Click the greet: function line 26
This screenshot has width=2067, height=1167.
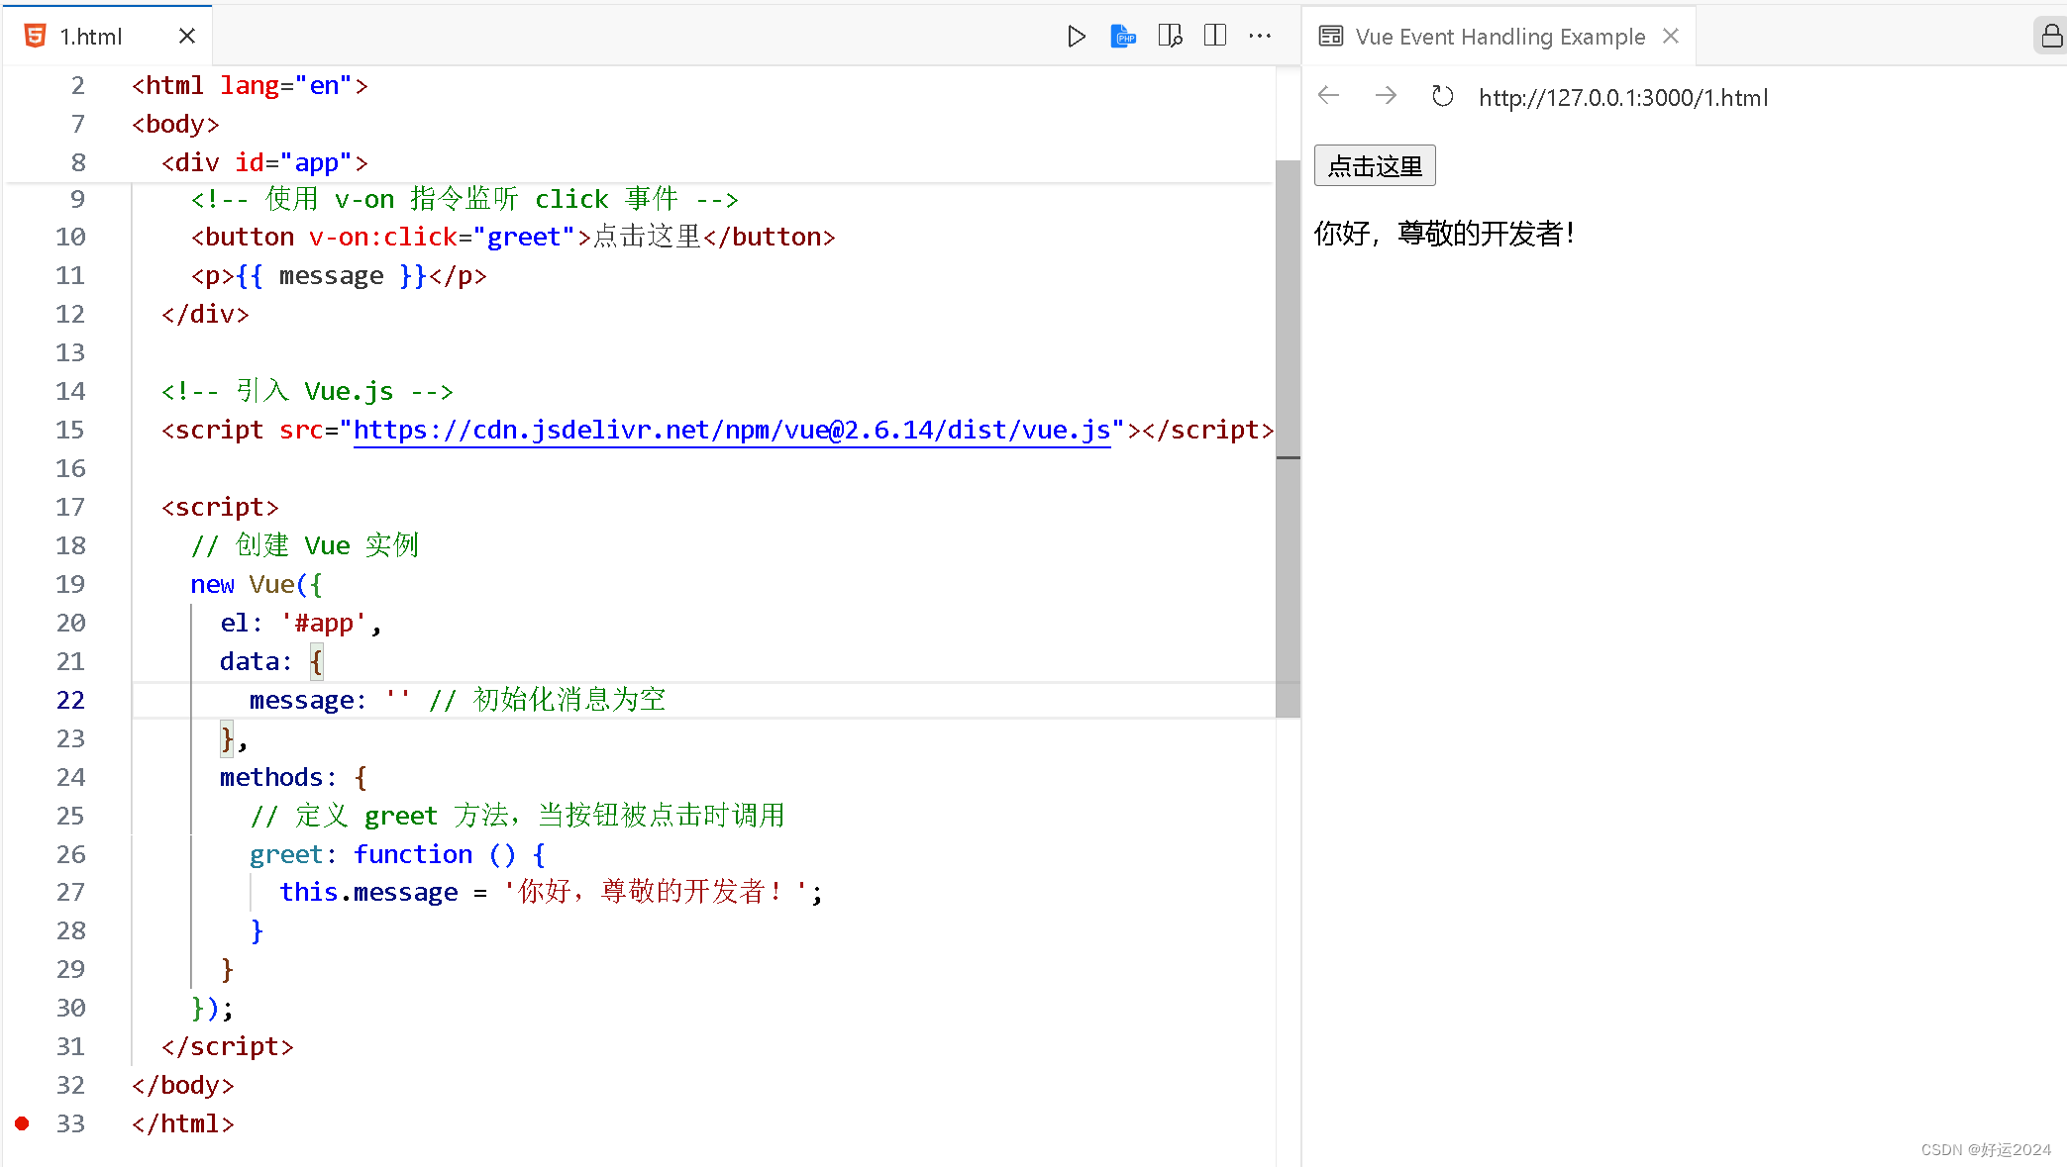click(397, 854)
